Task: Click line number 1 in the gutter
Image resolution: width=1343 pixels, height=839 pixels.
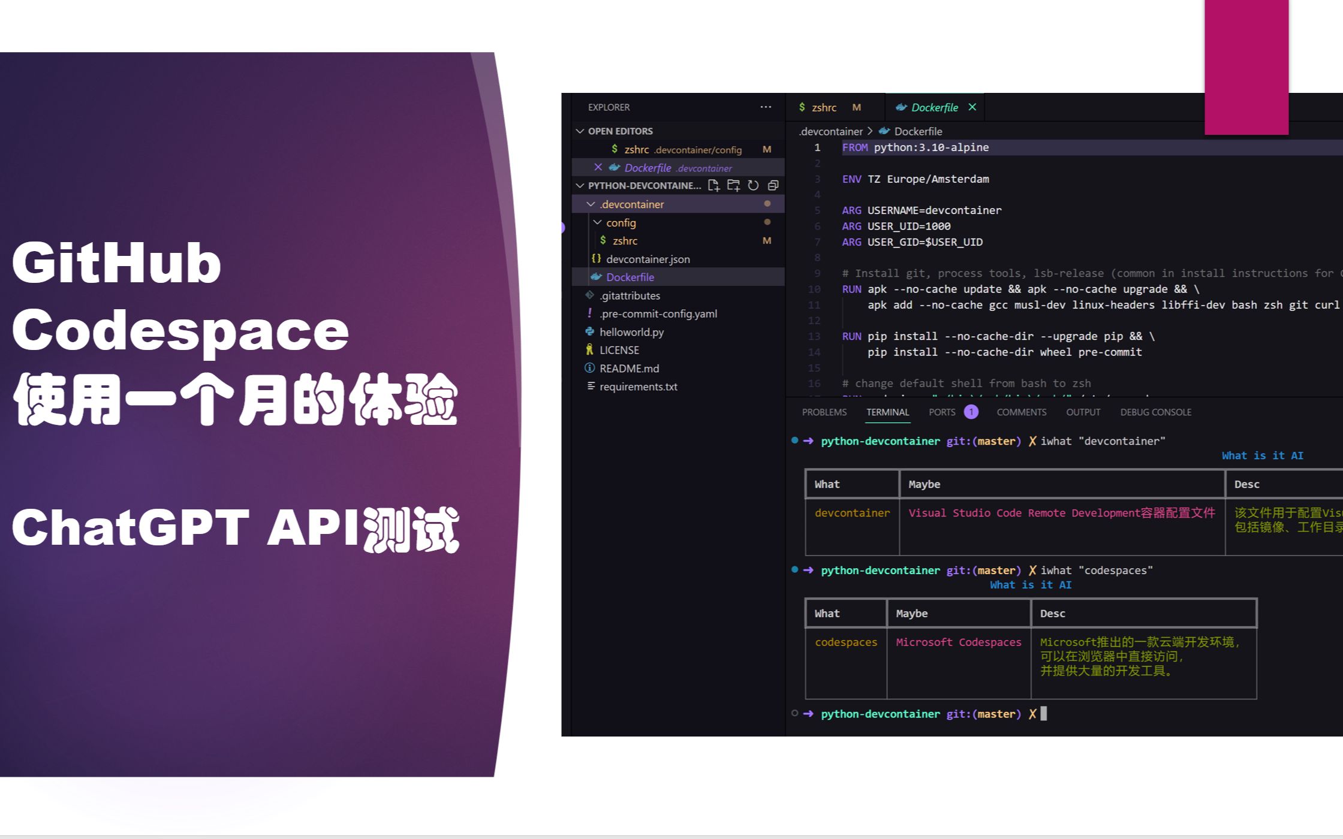Action: (x=817, y=147)
